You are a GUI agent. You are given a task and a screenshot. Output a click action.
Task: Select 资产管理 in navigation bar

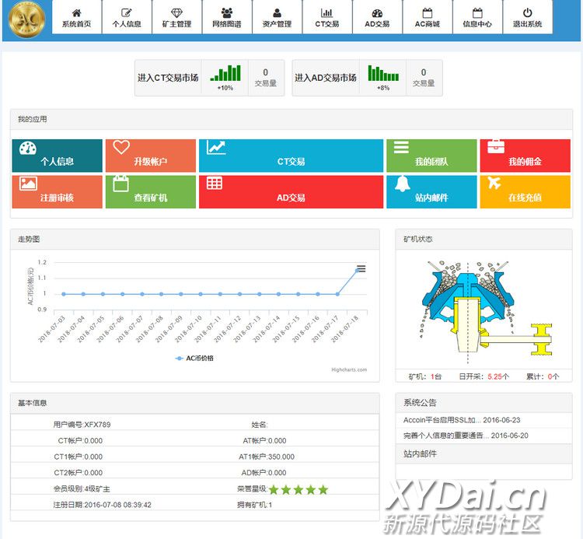[x=277, y=17]
